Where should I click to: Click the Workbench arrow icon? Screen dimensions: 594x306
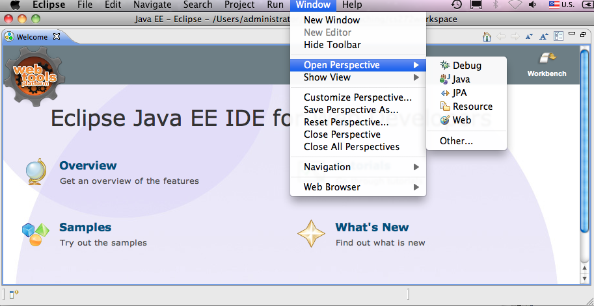pyautogui.click(x=547, y=59)
